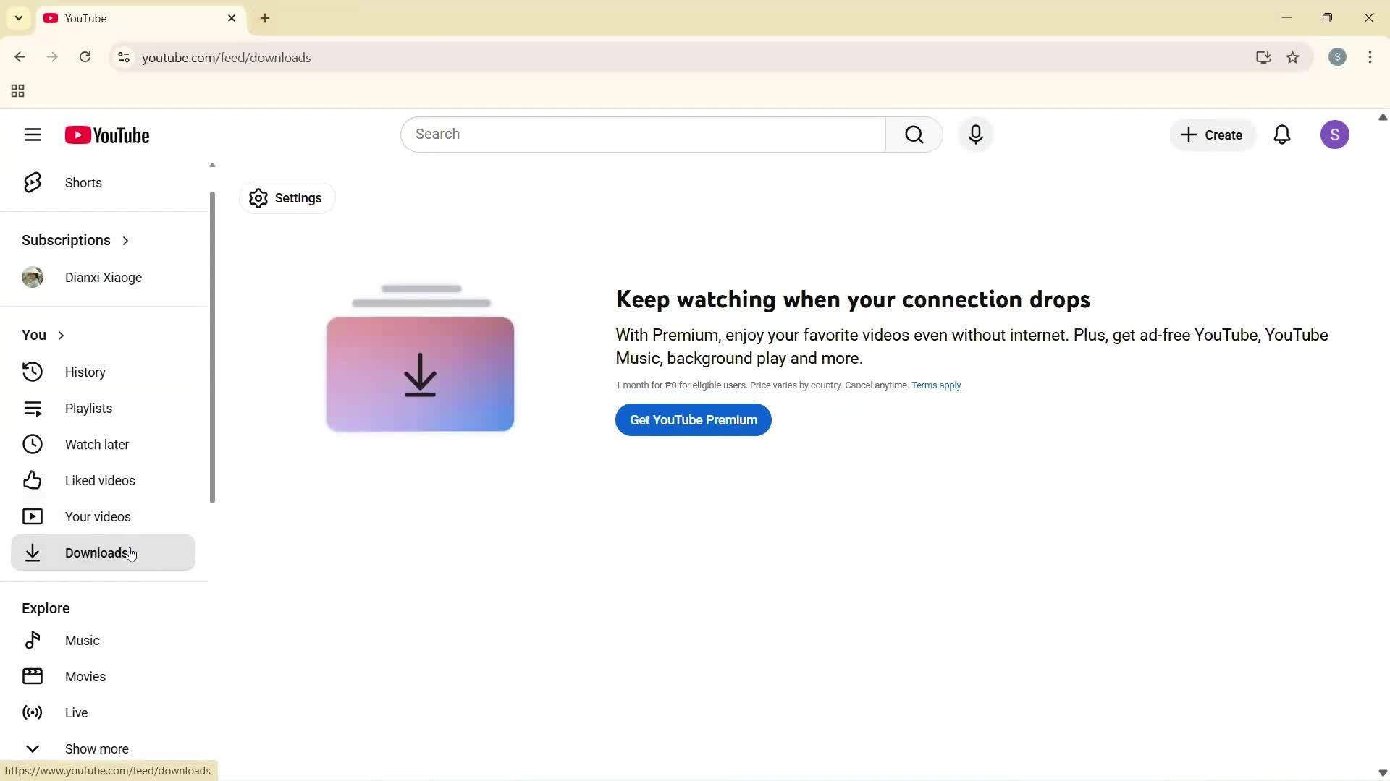
Task: Open the Music explore section
Action: (83, 640)
